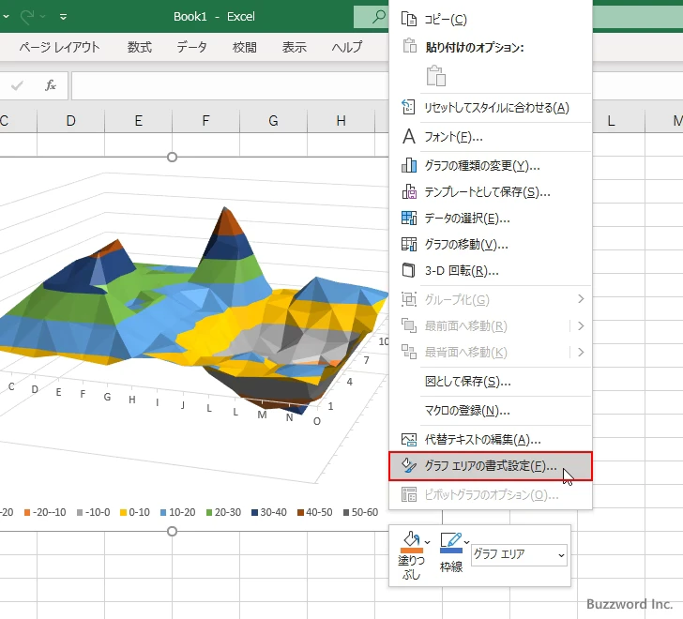Open Quick Access Toolbar customize arrow
683x619 pixels.
pos(63,17)
